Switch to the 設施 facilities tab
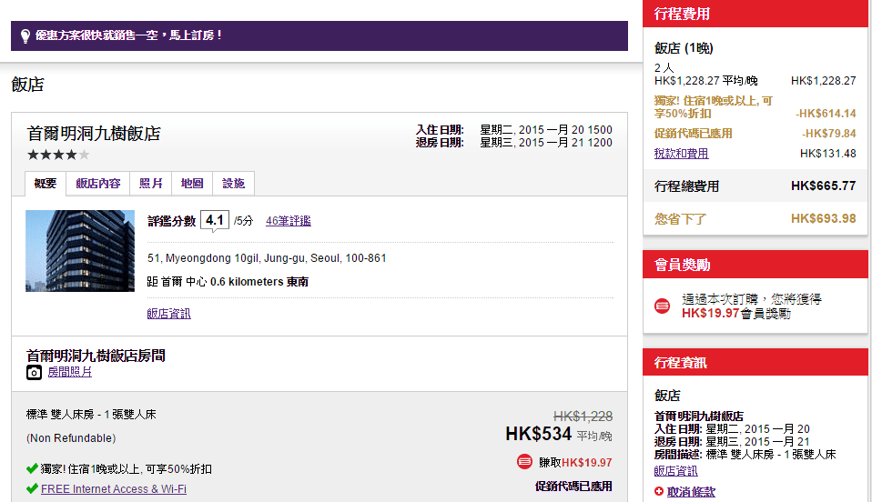The width and height of the screenshot is (872, 502). click(x=233, y=184)
